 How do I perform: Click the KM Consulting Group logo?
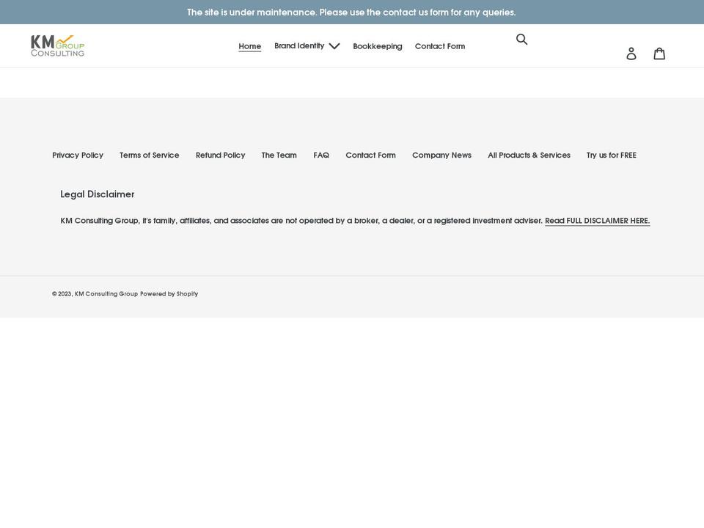pyautogui.click(x=57, y=45)
